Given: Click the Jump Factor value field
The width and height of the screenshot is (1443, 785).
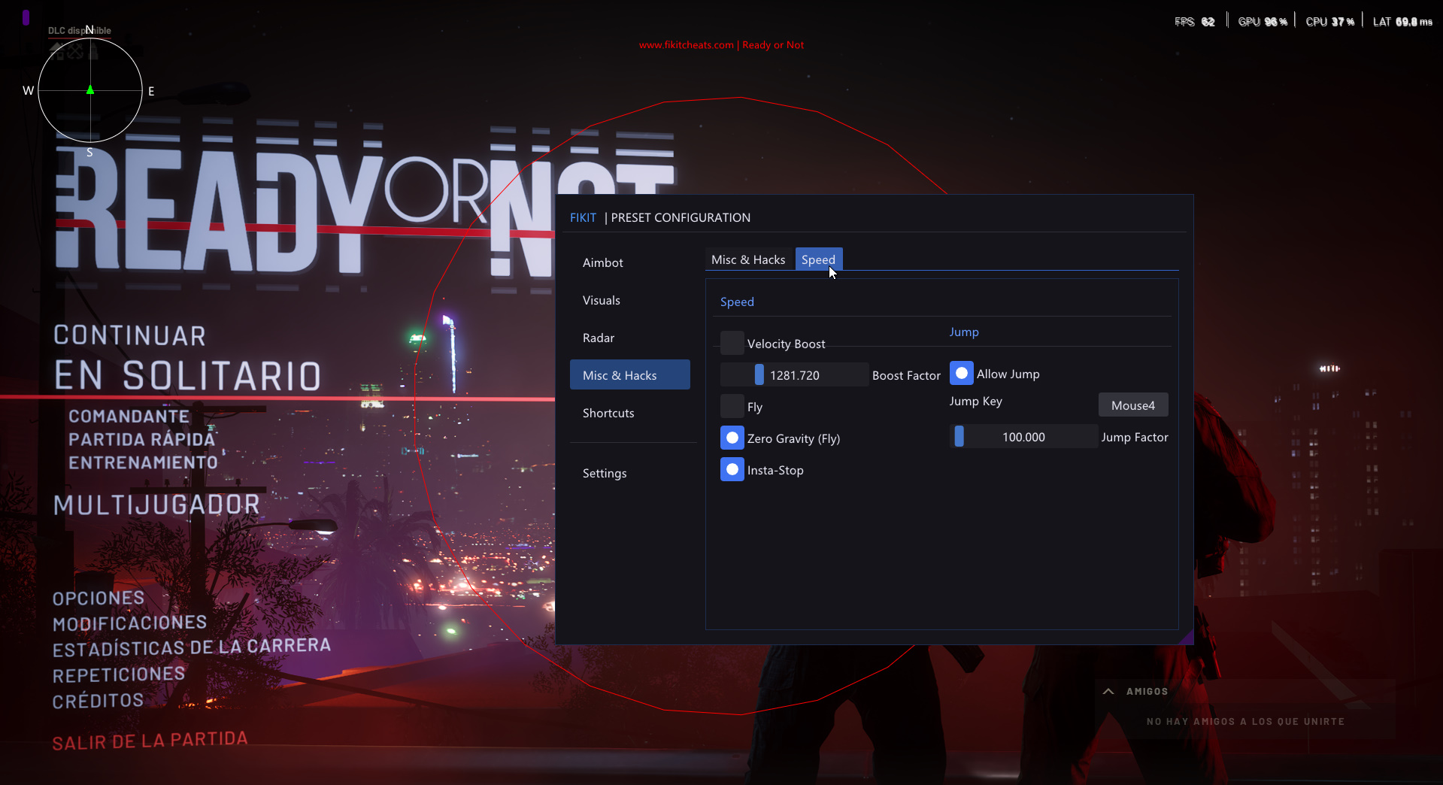Looking at the screenshot, I should pyautogui.click(x=1024, y=436).
